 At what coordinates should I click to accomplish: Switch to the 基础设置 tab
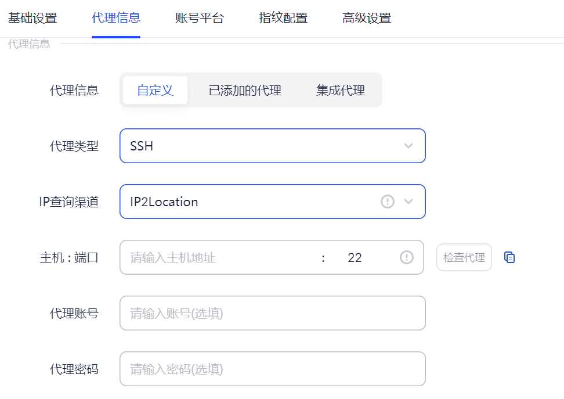pos(32,18)
